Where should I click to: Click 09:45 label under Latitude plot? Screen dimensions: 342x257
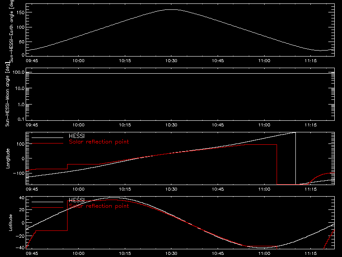click(x=32, y=253)
